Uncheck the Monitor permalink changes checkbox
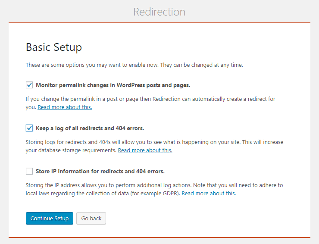 29,85
